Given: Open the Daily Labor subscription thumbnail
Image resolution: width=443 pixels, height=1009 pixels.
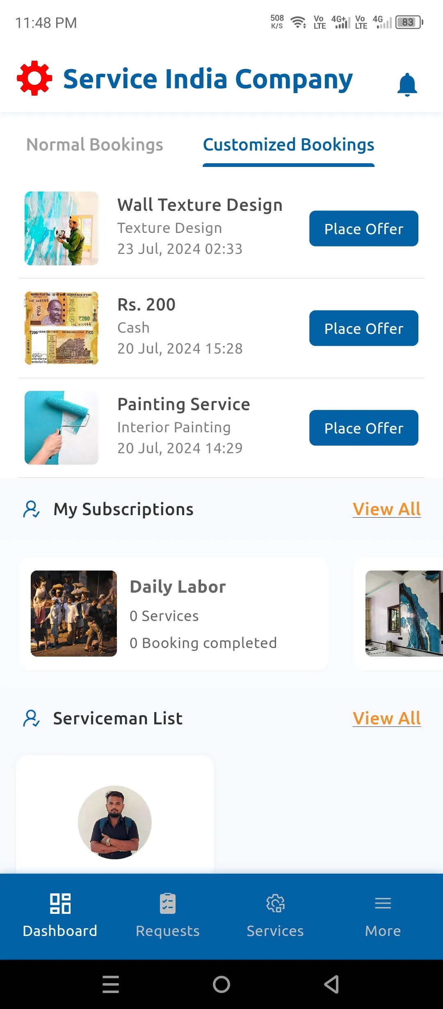Looking at the screenshot, I should point(74,614).
